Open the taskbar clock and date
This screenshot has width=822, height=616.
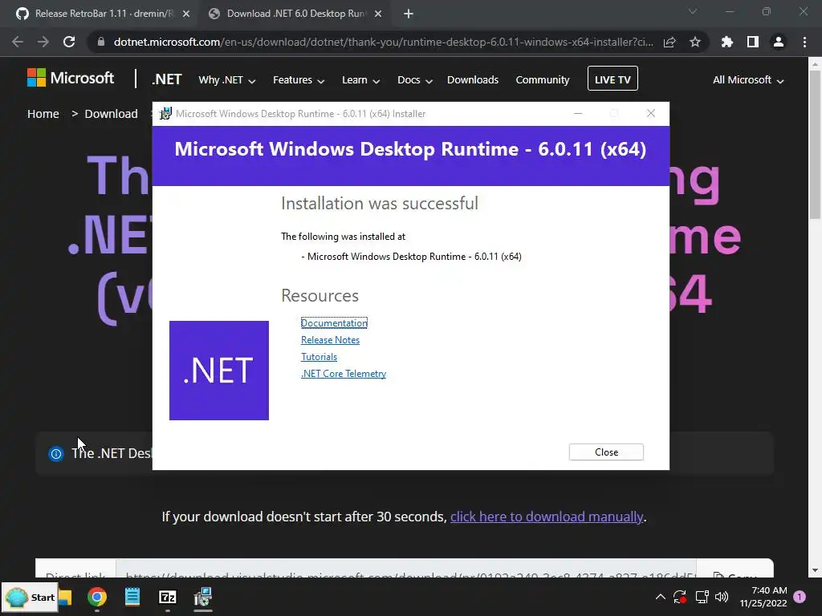(x=763, y=597)
